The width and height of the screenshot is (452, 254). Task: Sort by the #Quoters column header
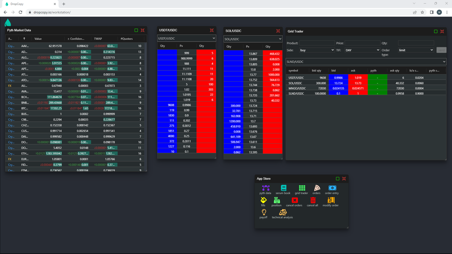[127, 39]
